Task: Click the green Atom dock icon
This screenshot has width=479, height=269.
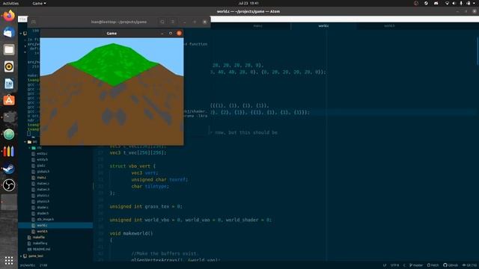Action: [x=9, y=134]
